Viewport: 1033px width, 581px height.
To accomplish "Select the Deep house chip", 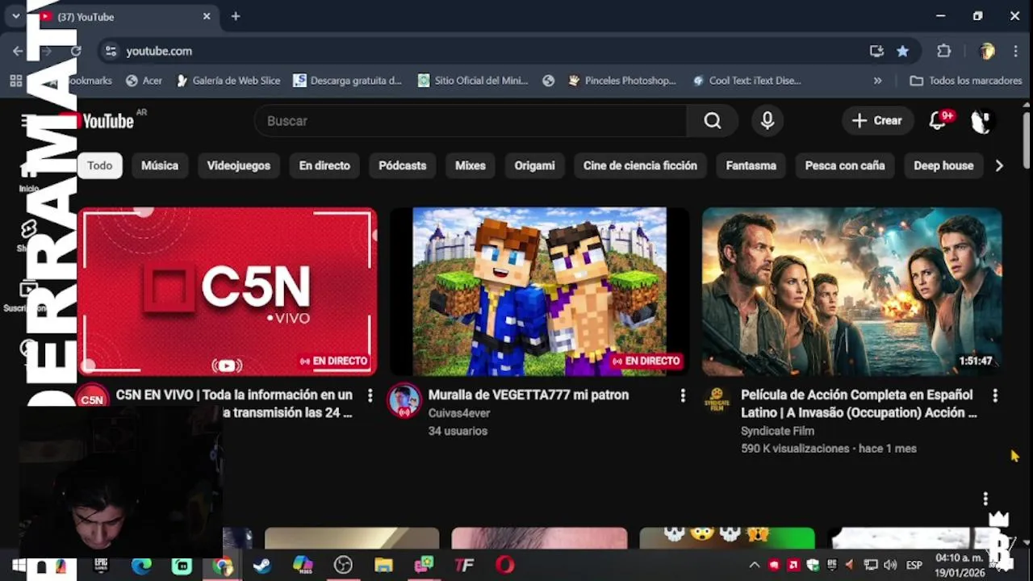I will 943,165.
